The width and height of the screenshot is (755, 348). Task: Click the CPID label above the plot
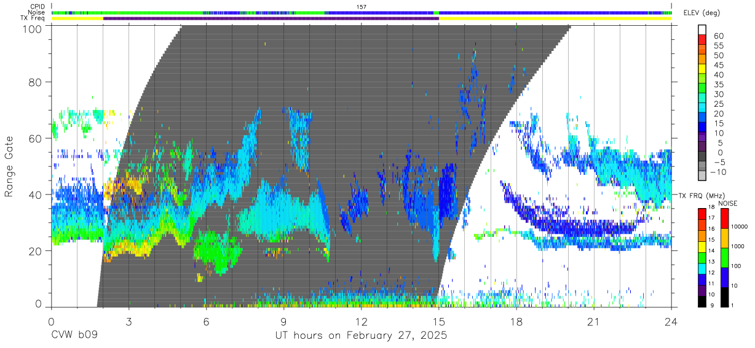tap(38, 7)
